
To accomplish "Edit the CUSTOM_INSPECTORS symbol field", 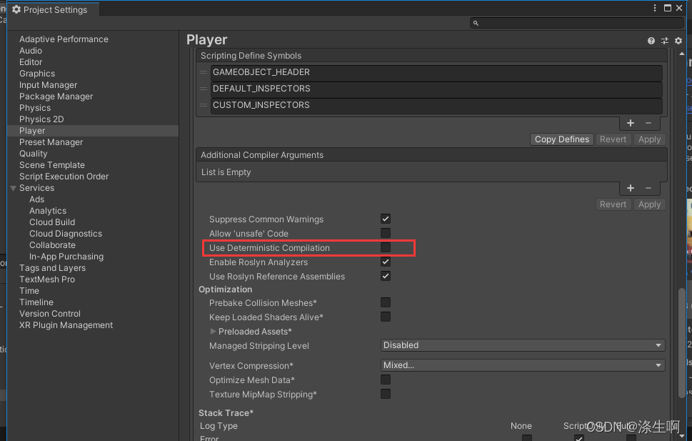I will point(436,105).
